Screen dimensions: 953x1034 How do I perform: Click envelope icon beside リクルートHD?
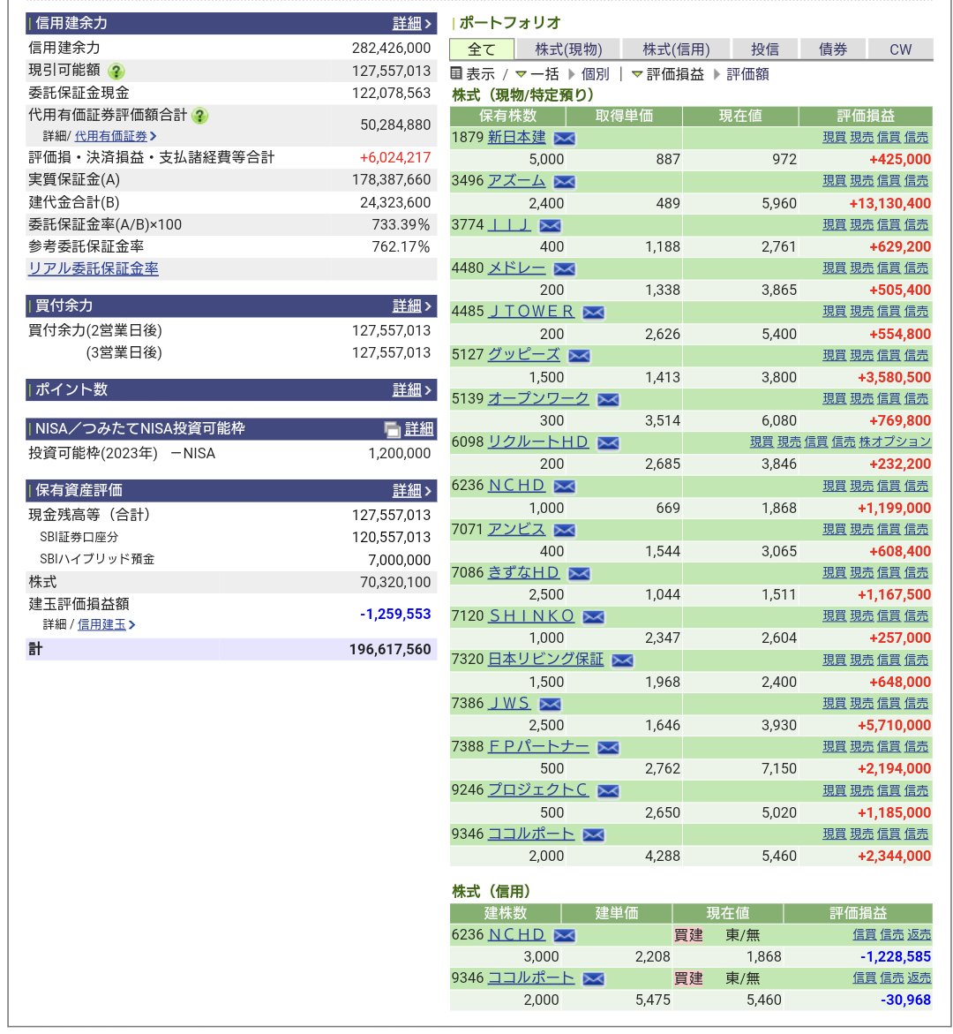click(608, 443)
